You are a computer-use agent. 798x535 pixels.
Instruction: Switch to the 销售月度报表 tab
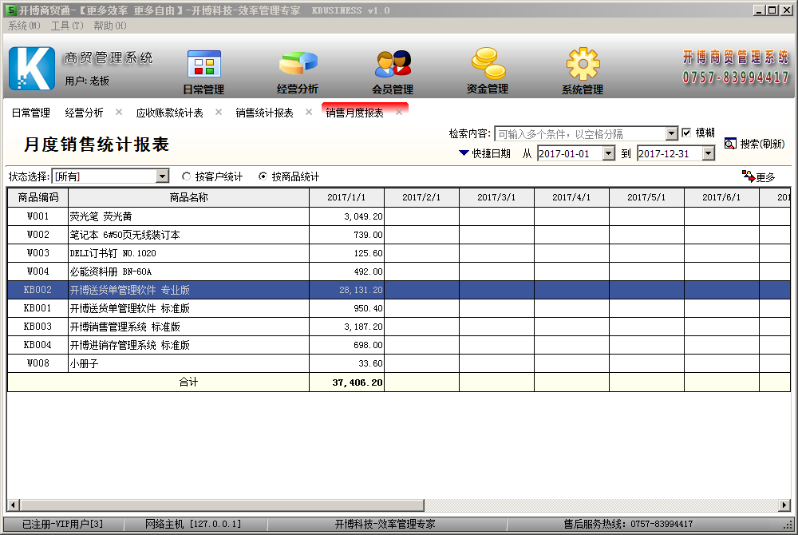click(x=355, y=113)
